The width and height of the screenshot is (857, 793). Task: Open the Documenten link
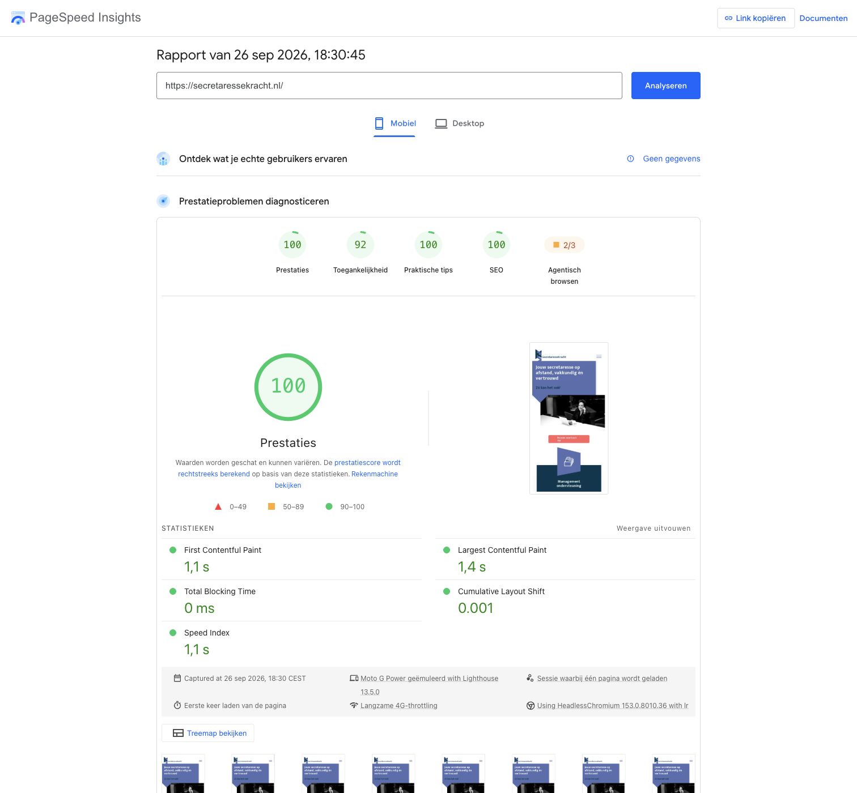[824, 18]
